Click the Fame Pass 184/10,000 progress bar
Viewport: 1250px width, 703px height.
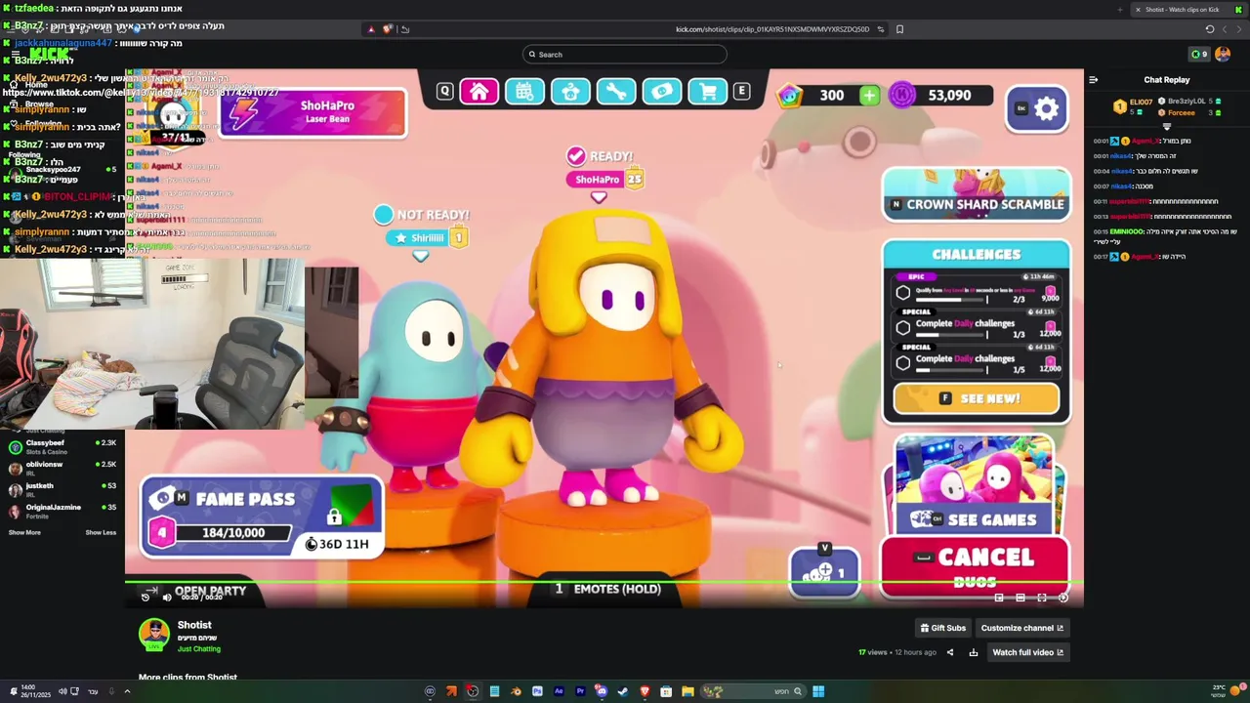pyautogui.click(x=233, y=533)
